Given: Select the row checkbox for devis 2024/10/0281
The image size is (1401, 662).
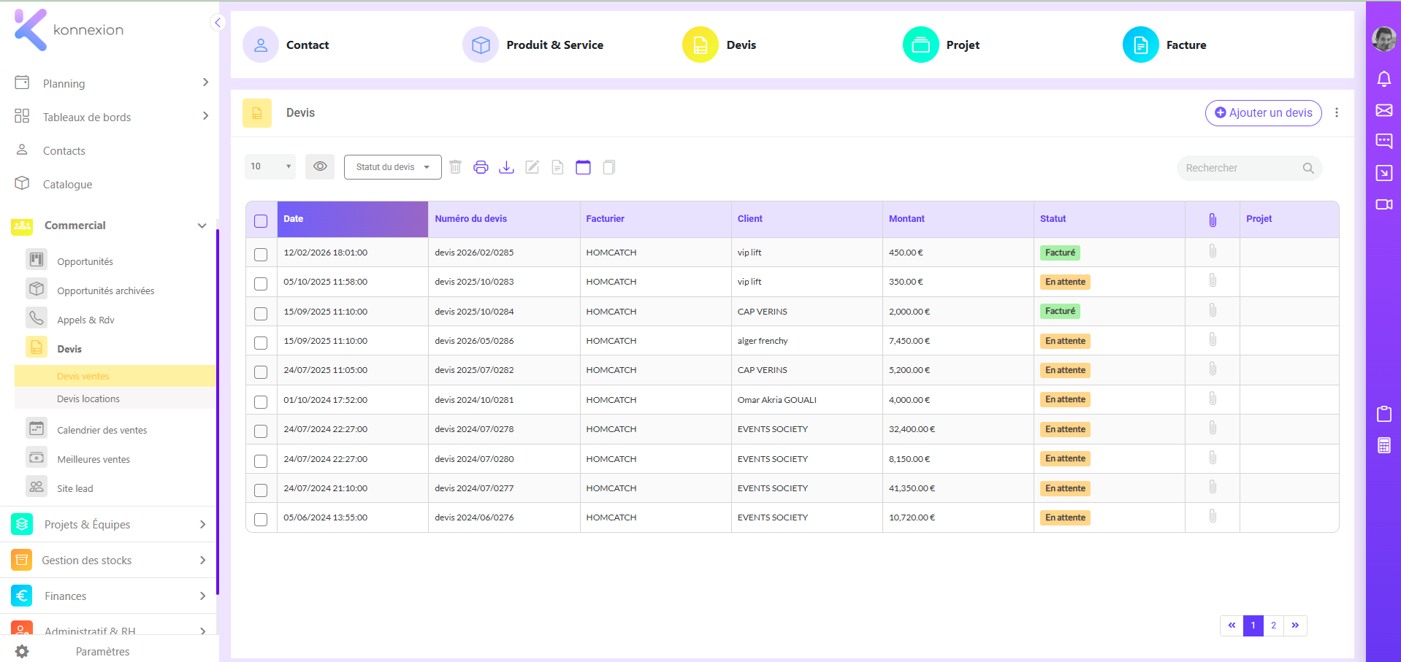Looking at the screenshot, I should click(261, 402).
